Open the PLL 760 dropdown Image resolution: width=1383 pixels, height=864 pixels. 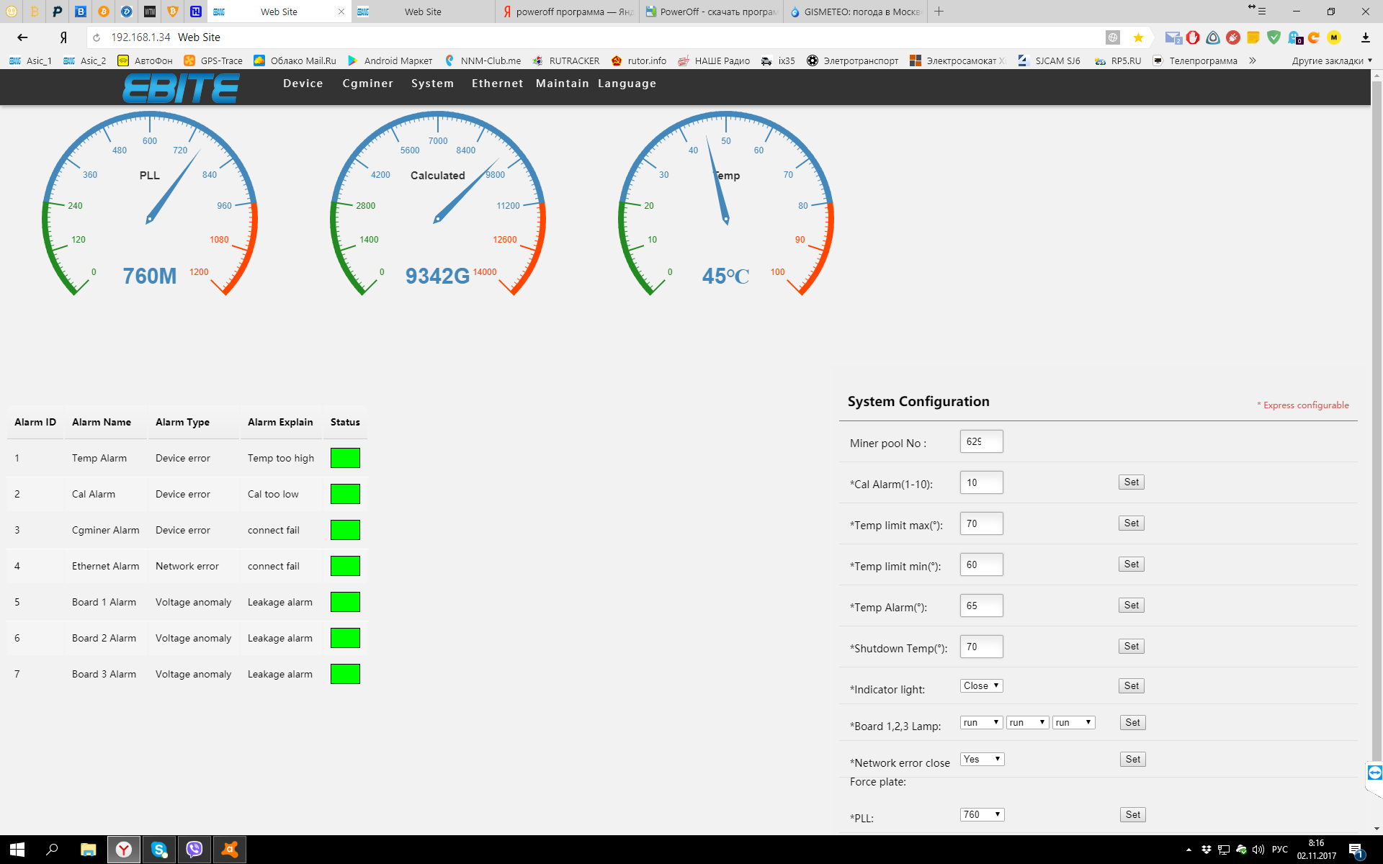(982, 814)
